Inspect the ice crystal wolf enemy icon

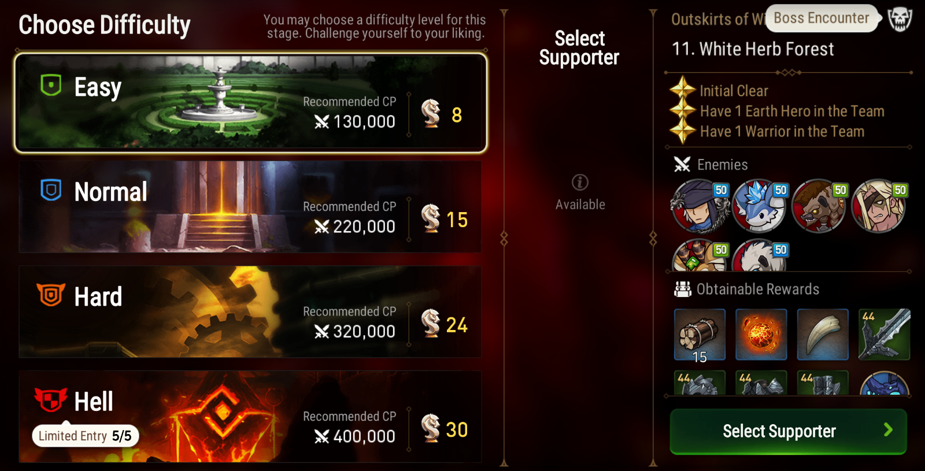click(x=760, y=206)
